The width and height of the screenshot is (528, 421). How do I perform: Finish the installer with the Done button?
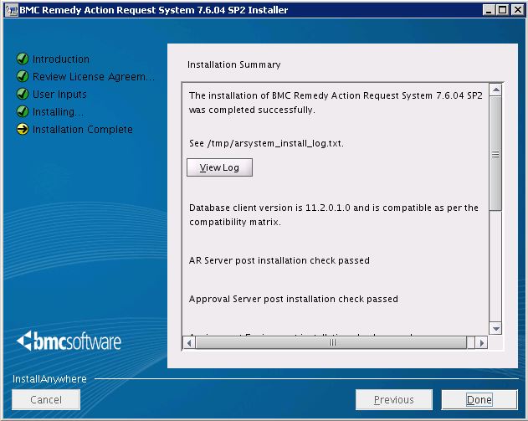[x=479, y=400]
